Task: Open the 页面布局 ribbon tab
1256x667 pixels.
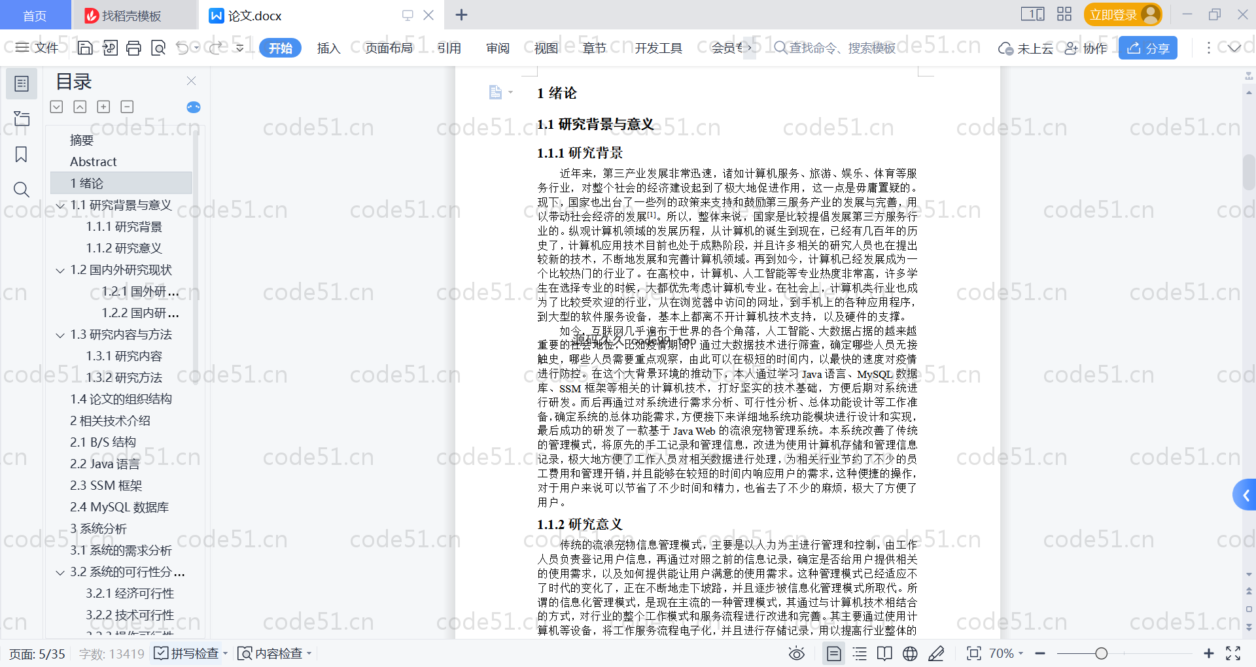Action: [x=389, y=48]
